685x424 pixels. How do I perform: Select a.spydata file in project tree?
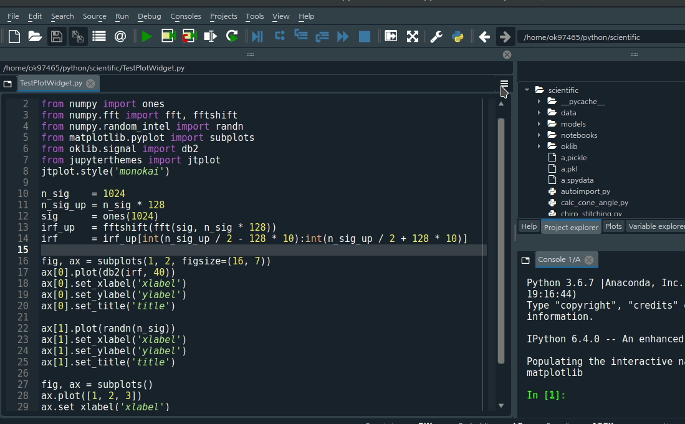577,180
